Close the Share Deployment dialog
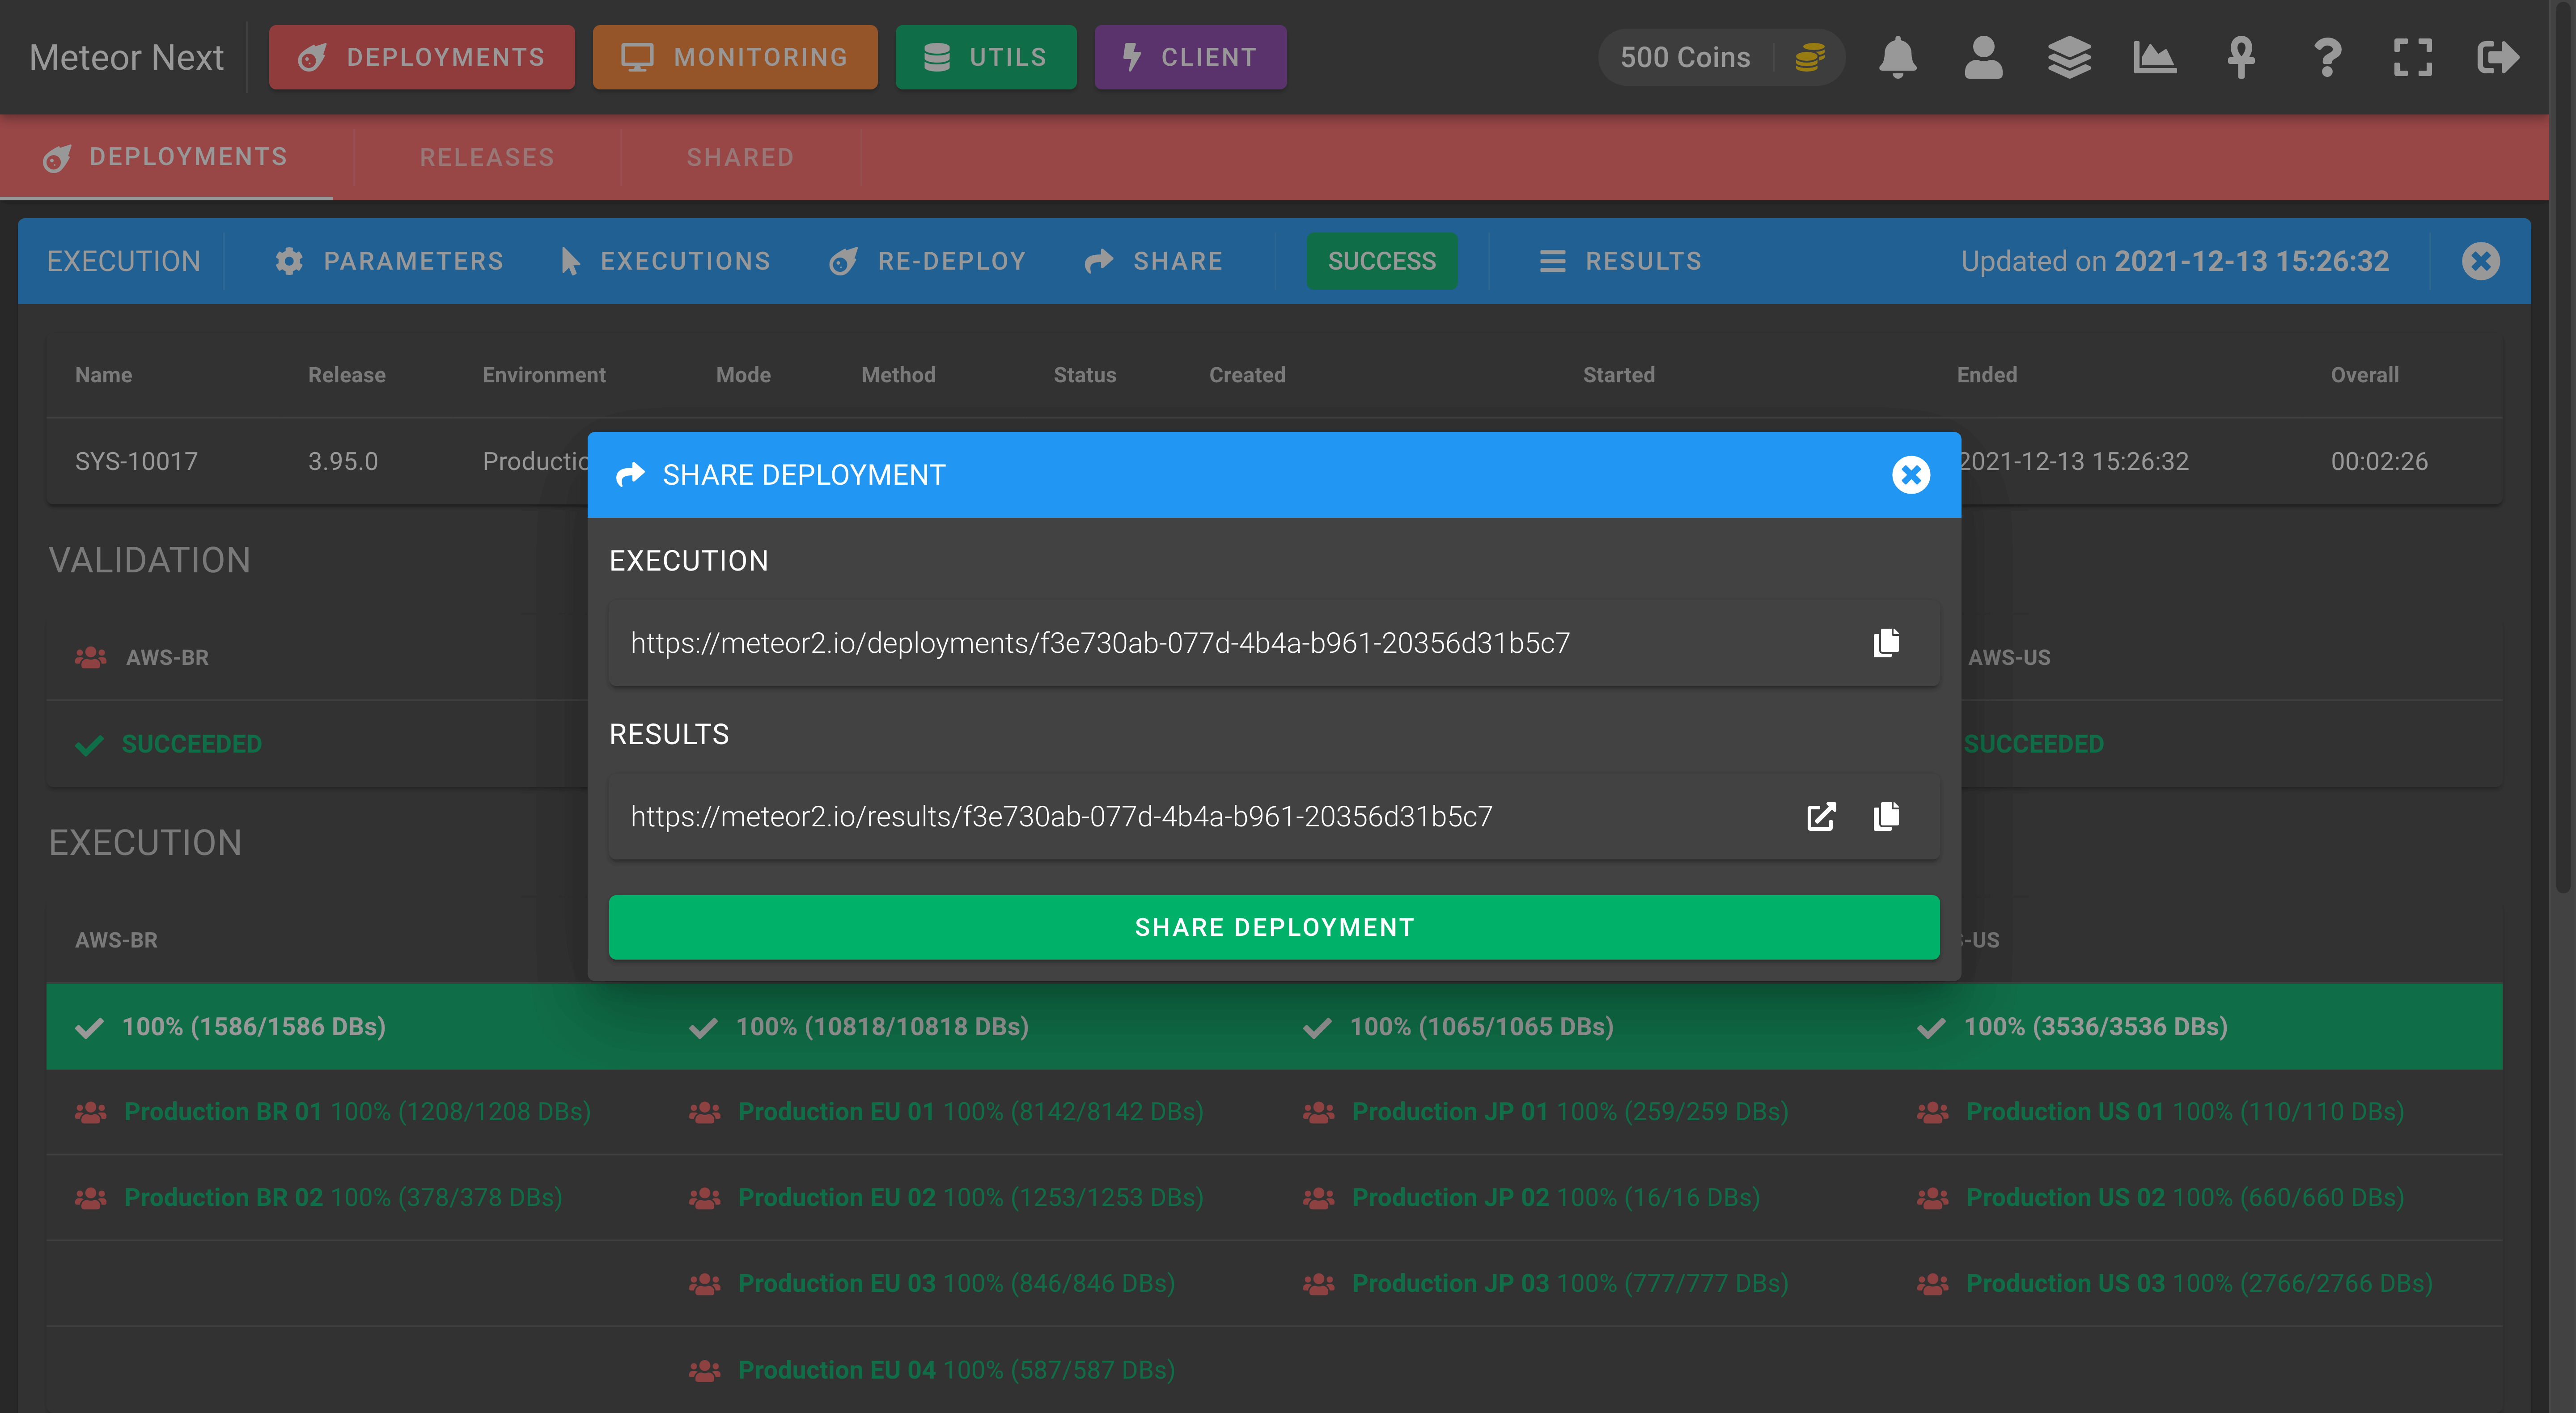This screenshot has height=1413, width=2576. point(1911,475)
